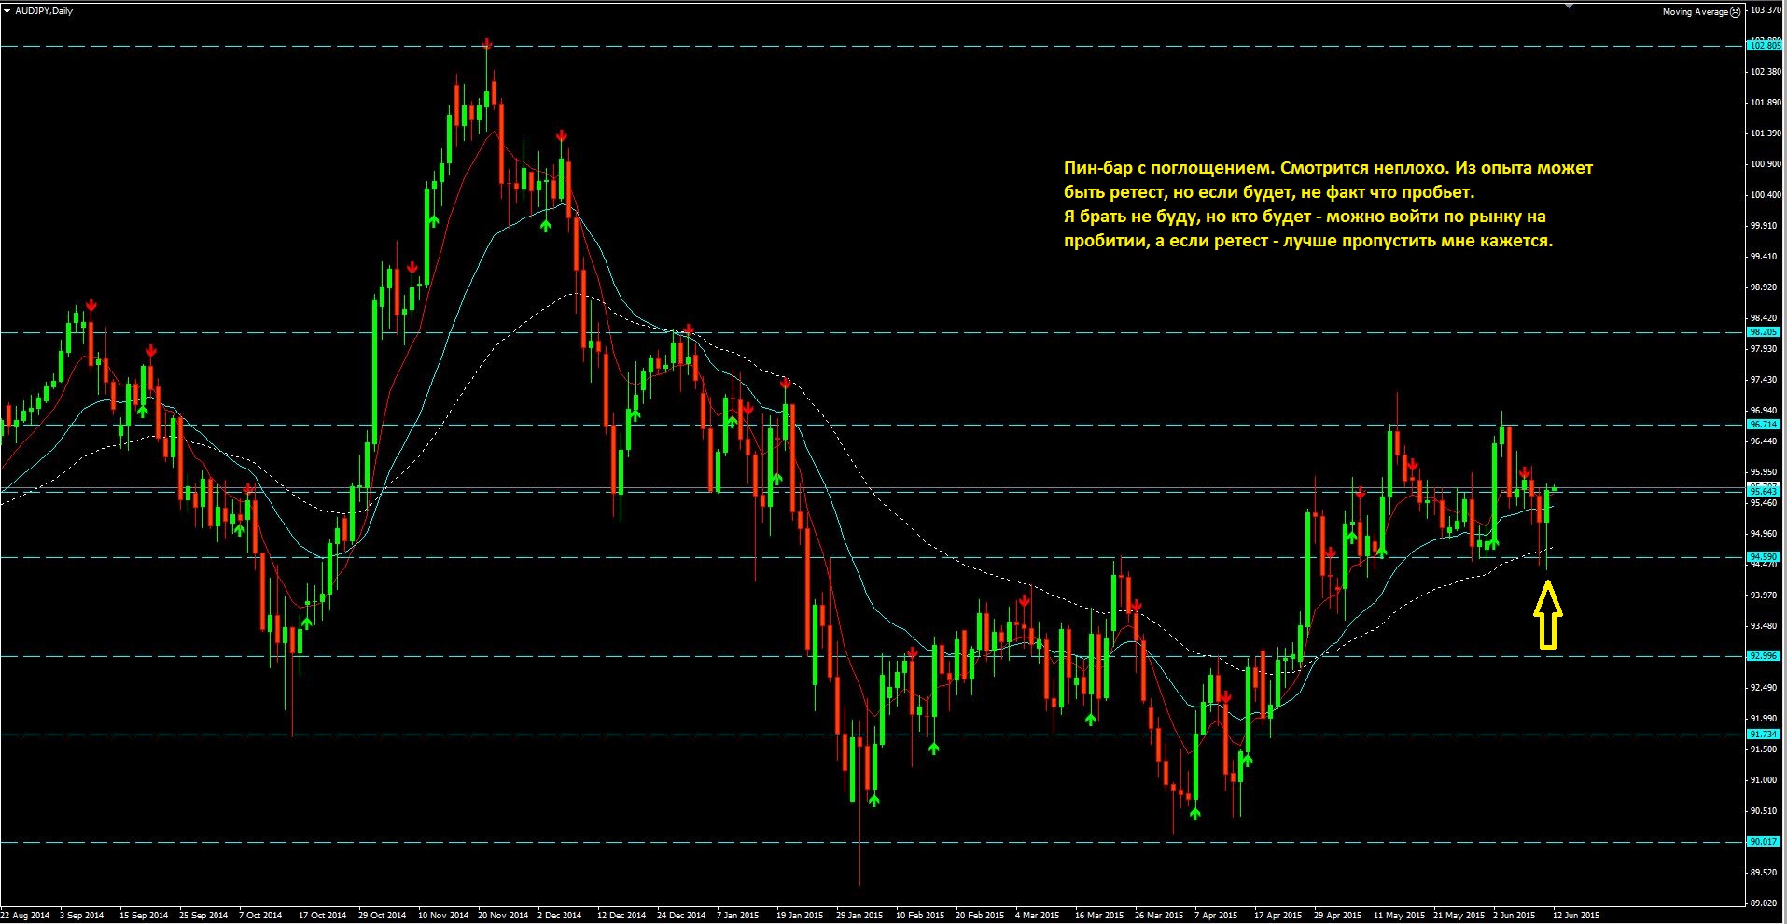Image resolution: width=1787 pixels, height=924 pixels.
Task: Click the 7 Jan 2015 date label
Action: tap(738, 916)
